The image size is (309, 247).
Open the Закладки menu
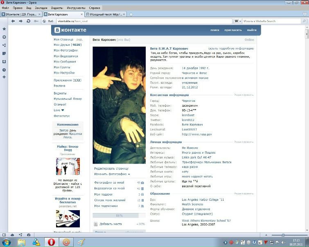tap(41, 8)
